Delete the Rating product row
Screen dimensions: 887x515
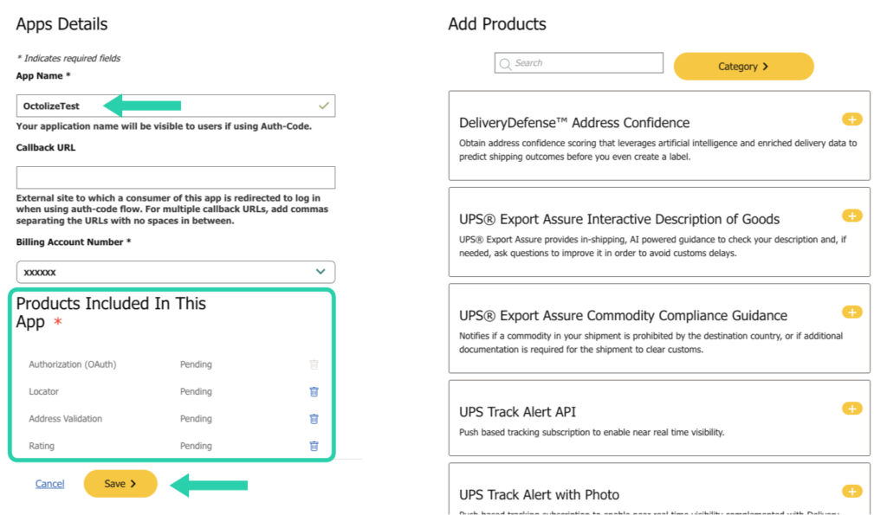pos(314,446)
